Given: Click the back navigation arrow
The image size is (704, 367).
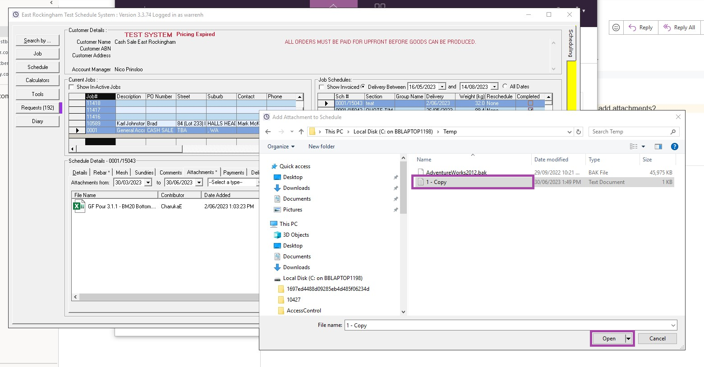Looking at the screenshot, I should tap(268, 131).
